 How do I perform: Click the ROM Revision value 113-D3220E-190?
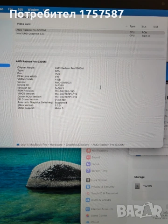click(64, 91)
